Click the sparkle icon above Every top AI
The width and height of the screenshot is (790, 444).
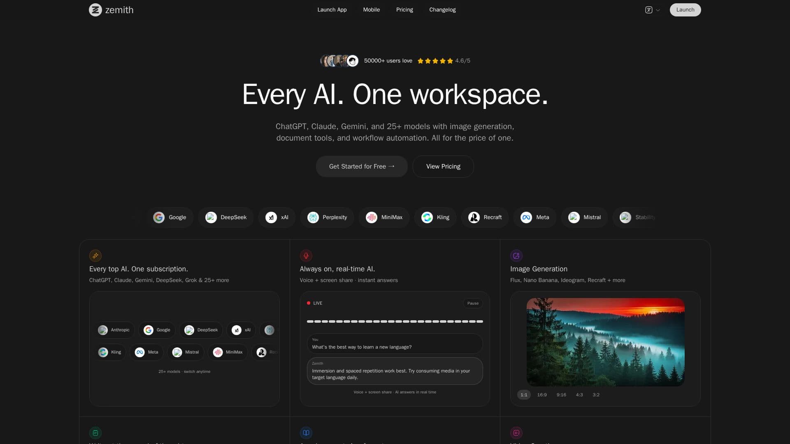pyautogui.click(x=95, y=256)
